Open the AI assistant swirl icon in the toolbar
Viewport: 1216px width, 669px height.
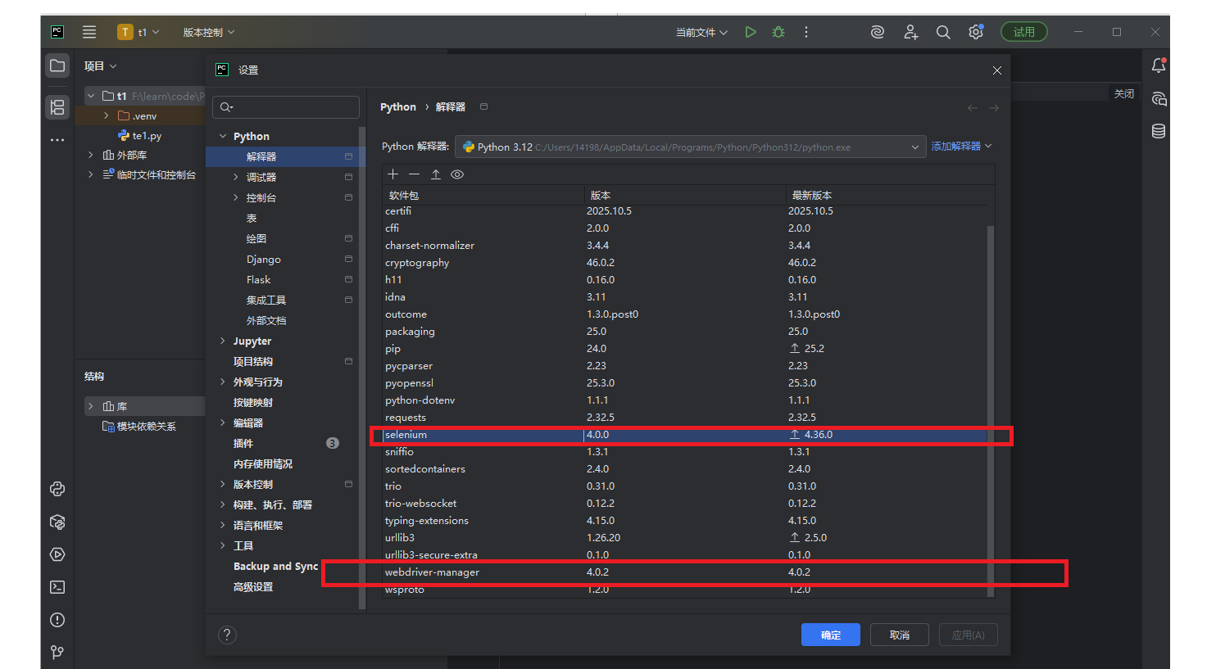[878, 32]
